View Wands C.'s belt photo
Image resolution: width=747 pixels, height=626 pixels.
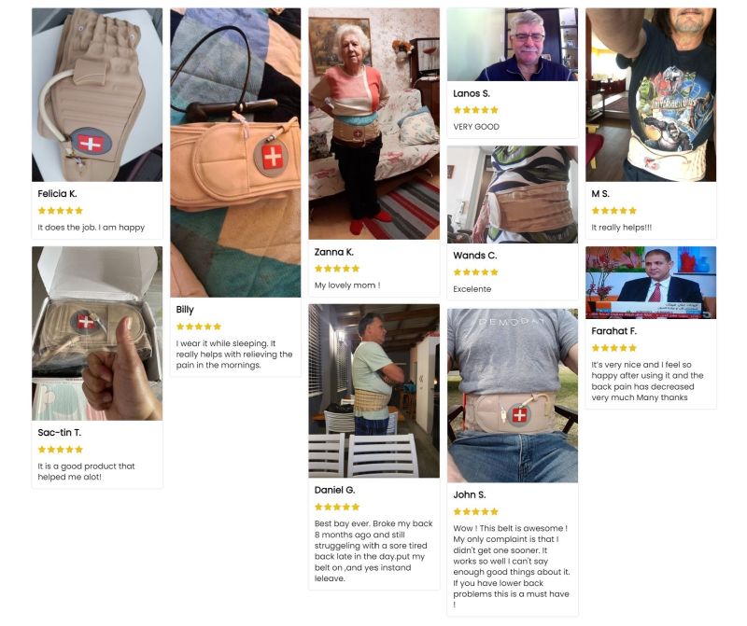click(513, 194)
